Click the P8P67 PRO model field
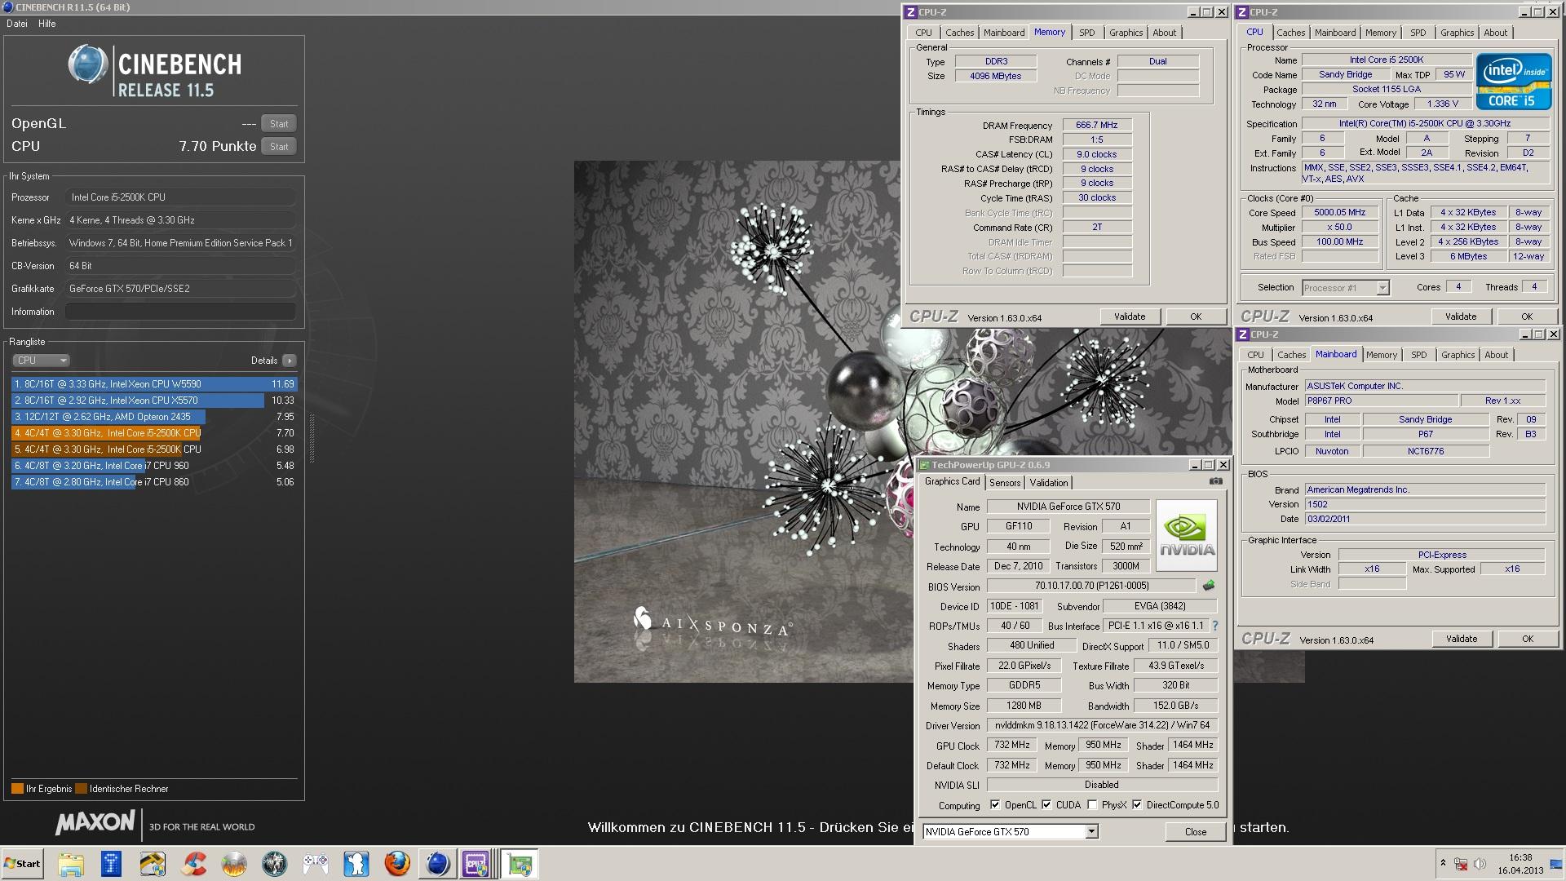 1381,401
